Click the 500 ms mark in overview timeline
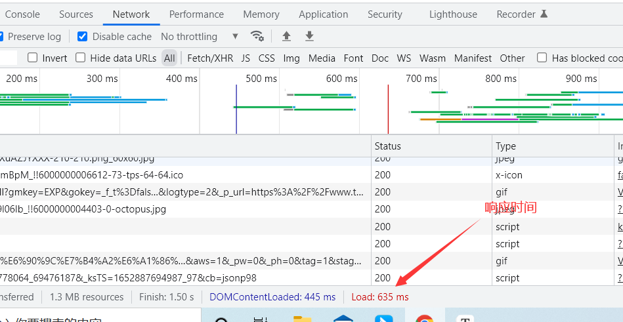Viewport: 623px width, 322px height. (262, 79)
